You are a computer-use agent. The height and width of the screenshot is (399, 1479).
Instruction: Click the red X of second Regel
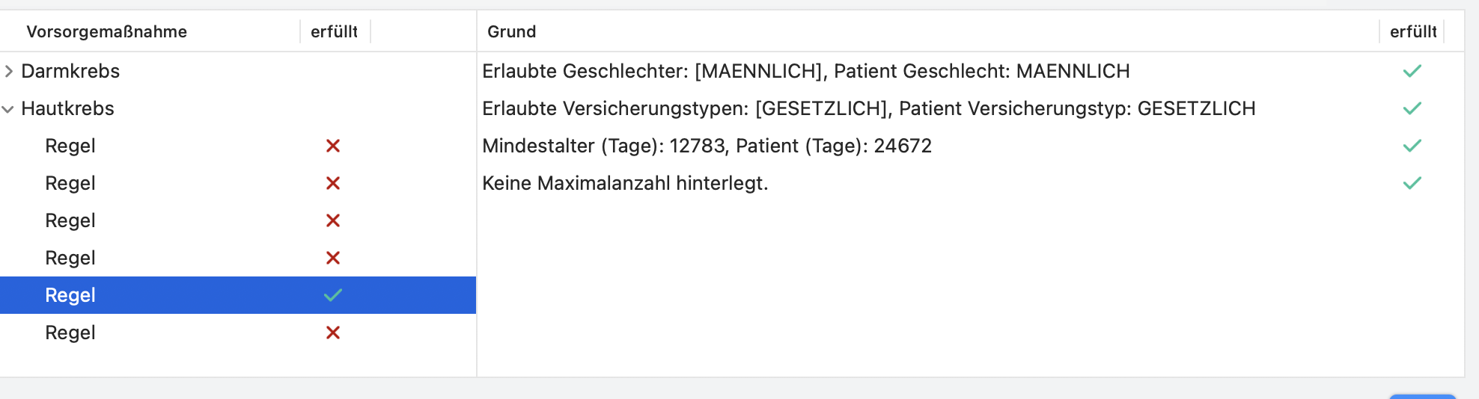[x=333, y=183]
